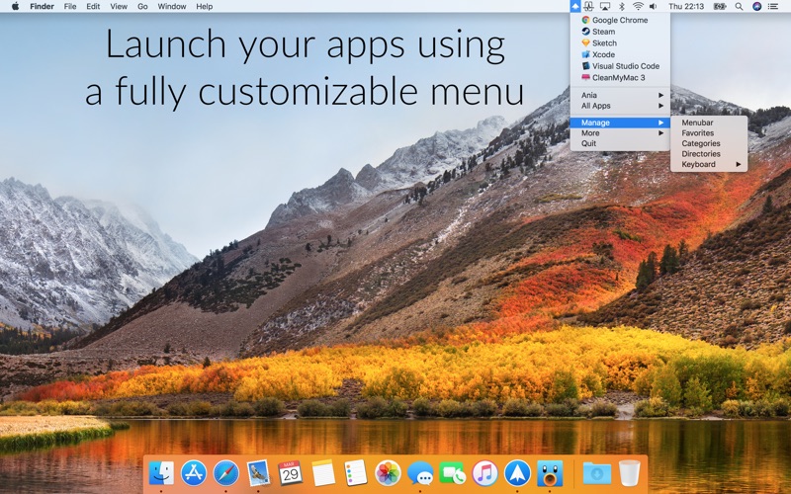Launch CleanMyMac 3 from the menu
The width and height of the screenshot is (791, 494).
pyautogui.click(x=620, y=78)
